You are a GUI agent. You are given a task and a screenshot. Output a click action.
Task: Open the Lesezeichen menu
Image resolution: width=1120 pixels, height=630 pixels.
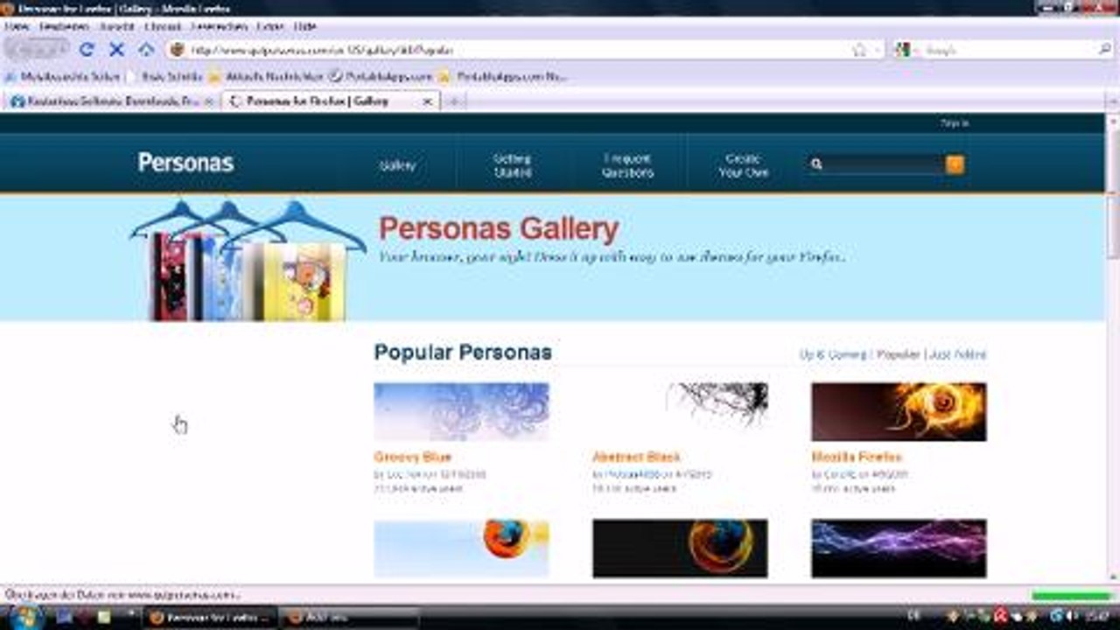219,26
